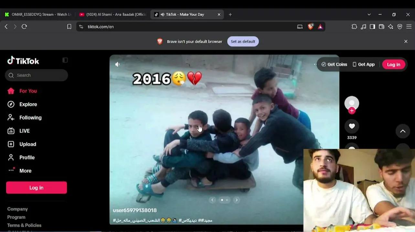Screen dimensions: 415x232
Task: Bookmark this page with the bookmark icon
Action: [69, 27]
